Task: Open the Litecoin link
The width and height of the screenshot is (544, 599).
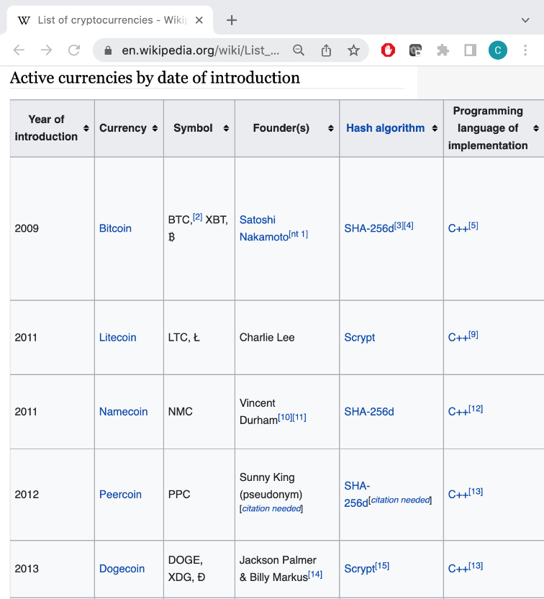Action: click(117, 338)
